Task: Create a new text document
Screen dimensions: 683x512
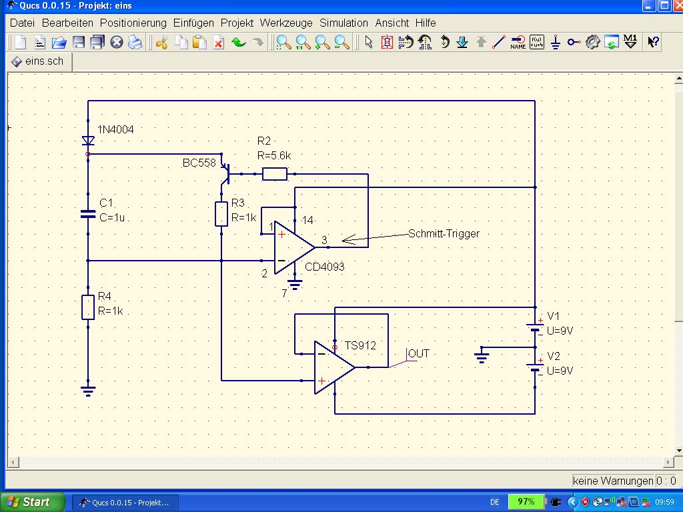Action: 39,42
